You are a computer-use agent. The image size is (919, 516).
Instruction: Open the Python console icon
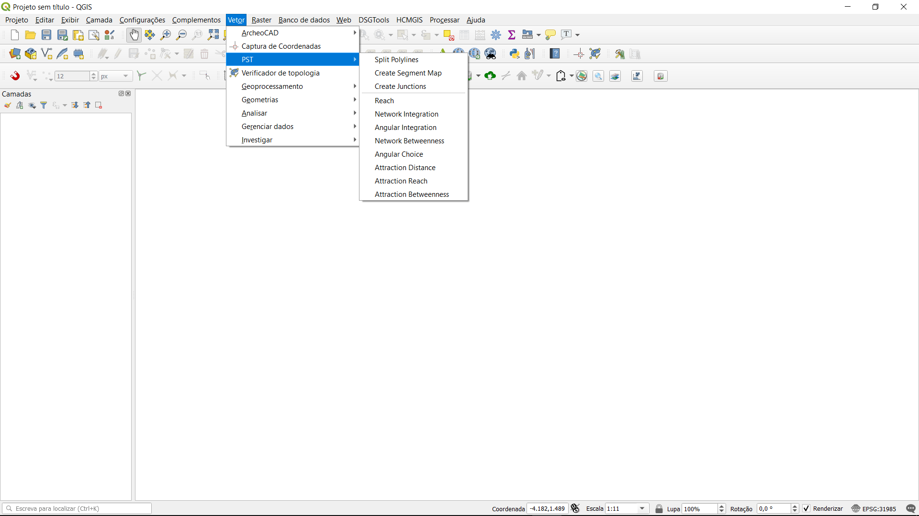[515, 54]
